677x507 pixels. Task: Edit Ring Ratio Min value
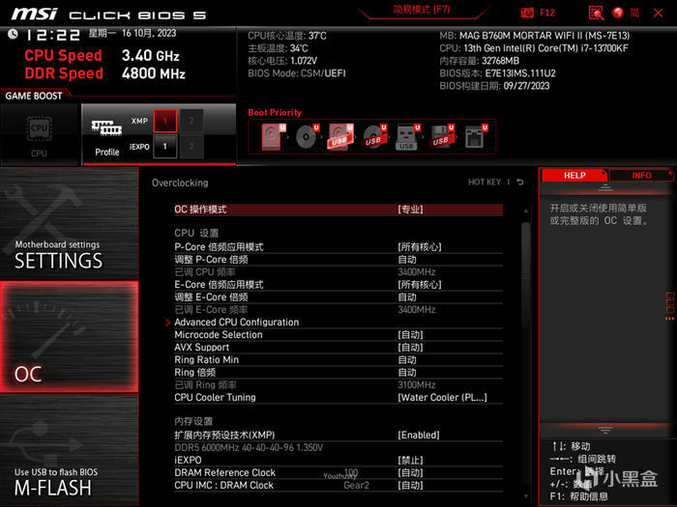[x=338, y=359]
